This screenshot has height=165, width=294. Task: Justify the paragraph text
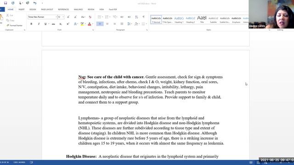122,24
